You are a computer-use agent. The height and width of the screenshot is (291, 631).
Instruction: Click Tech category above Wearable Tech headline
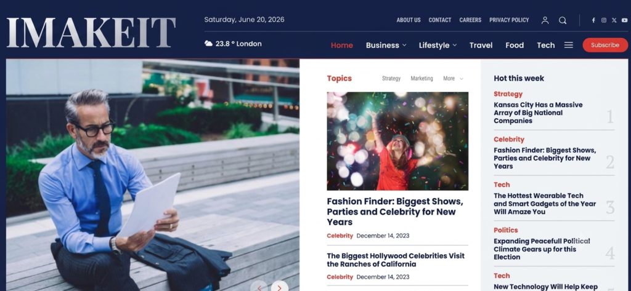coord(502,185)
